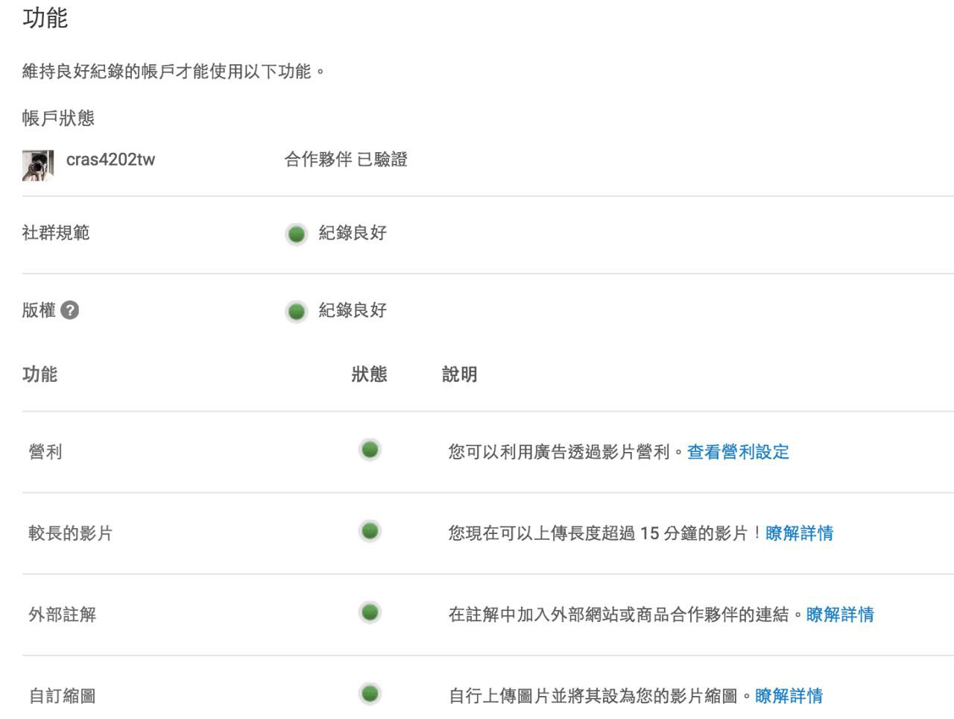Click the 外部註解 feature label
The height and width of the screenshot is (719, 954).
[x=63, y=615]
